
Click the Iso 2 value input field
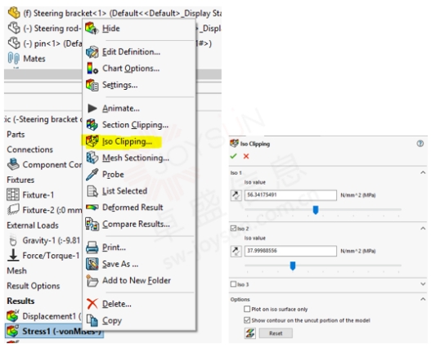(x=290, y=251)
